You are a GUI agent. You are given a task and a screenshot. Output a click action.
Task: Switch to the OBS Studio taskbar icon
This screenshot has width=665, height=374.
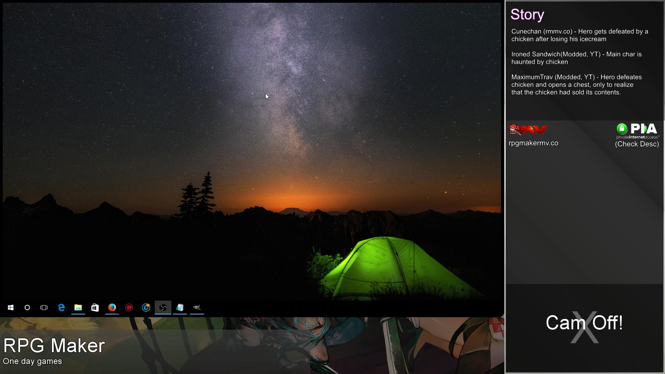point(163,308)
